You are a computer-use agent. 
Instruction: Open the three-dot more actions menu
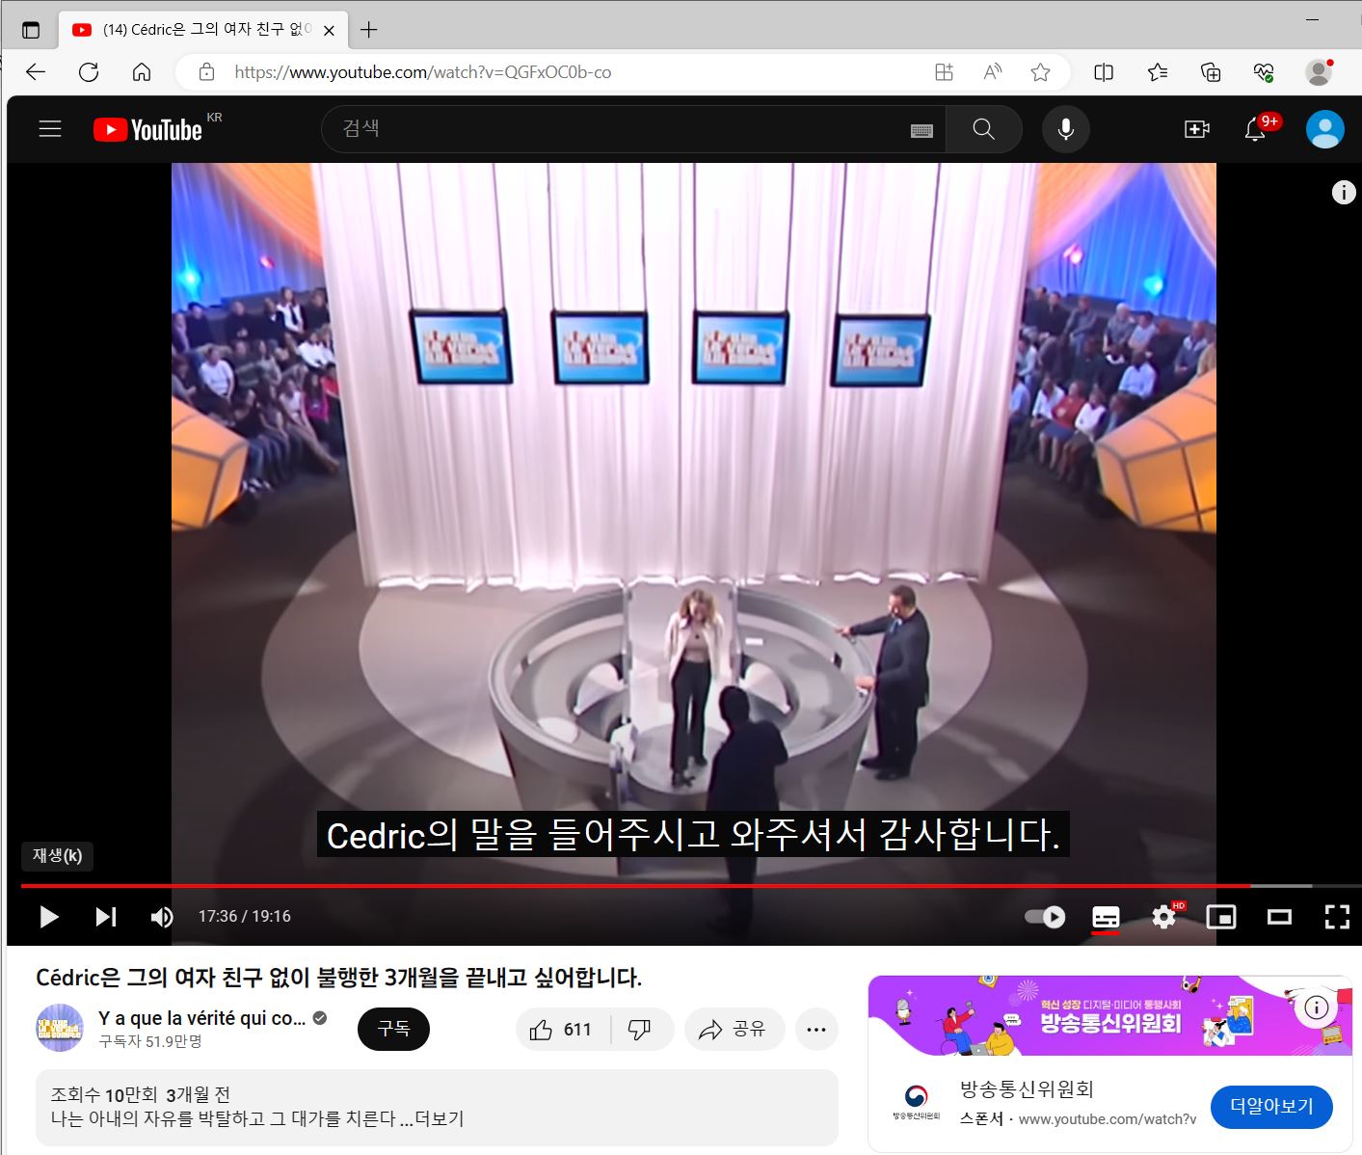tap(816, 1030)
